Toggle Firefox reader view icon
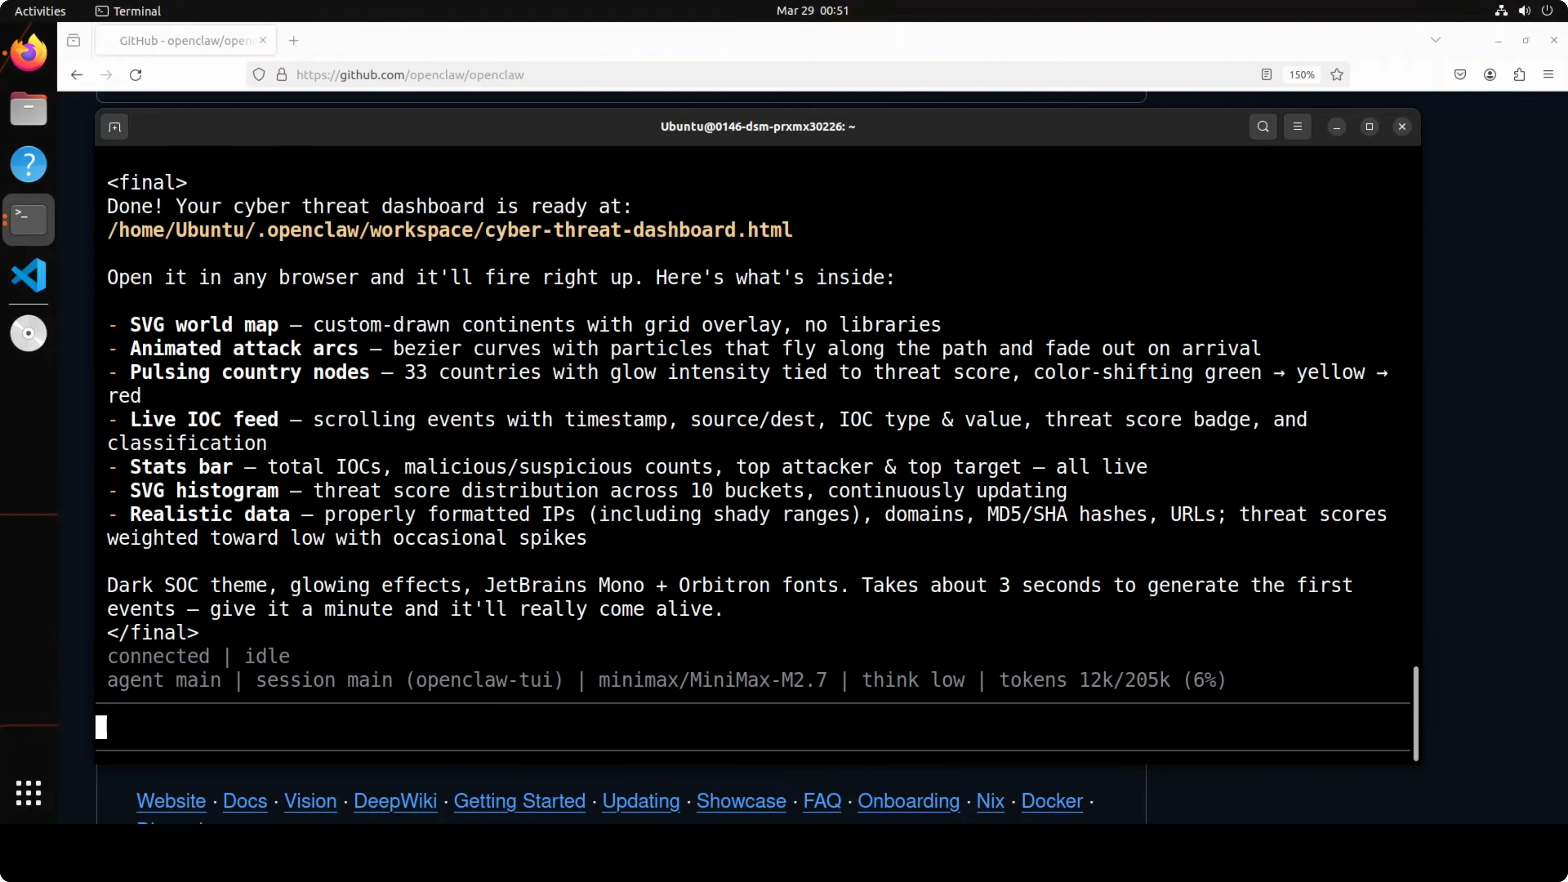Image resolution: width=1568 pixels, height=882 pixels. (x=1266, y=75)
